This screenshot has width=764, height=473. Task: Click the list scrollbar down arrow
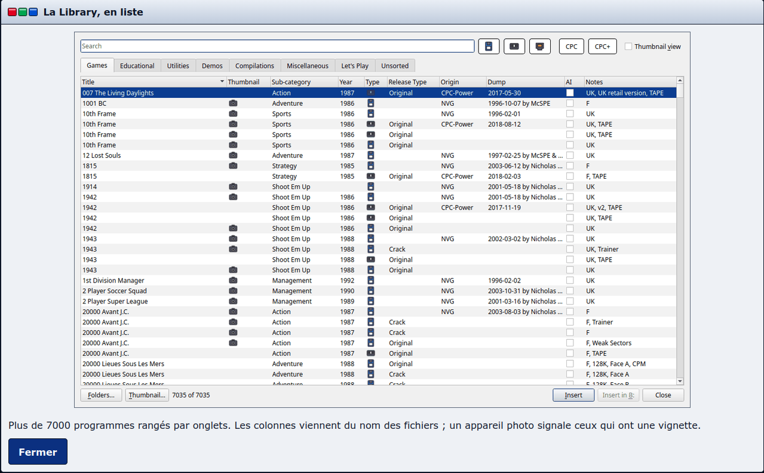pyautogui.click(x=680, y=381)
